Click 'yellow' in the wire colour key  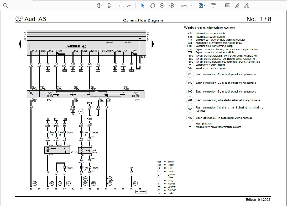point(171,187)
